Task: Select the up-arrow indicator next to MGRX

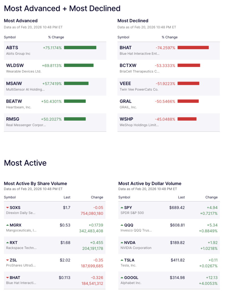Action: tap(8, 225)
